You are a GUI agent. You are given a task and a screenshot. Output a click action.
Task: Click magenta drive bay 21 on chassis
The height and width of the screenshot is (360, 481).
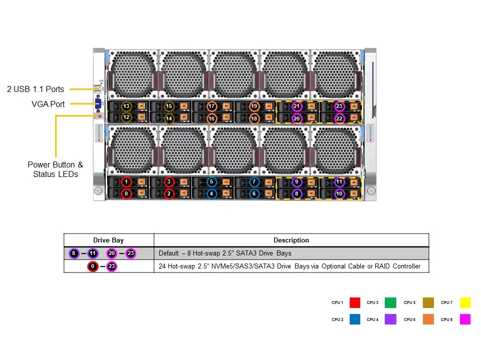(297, 106)
